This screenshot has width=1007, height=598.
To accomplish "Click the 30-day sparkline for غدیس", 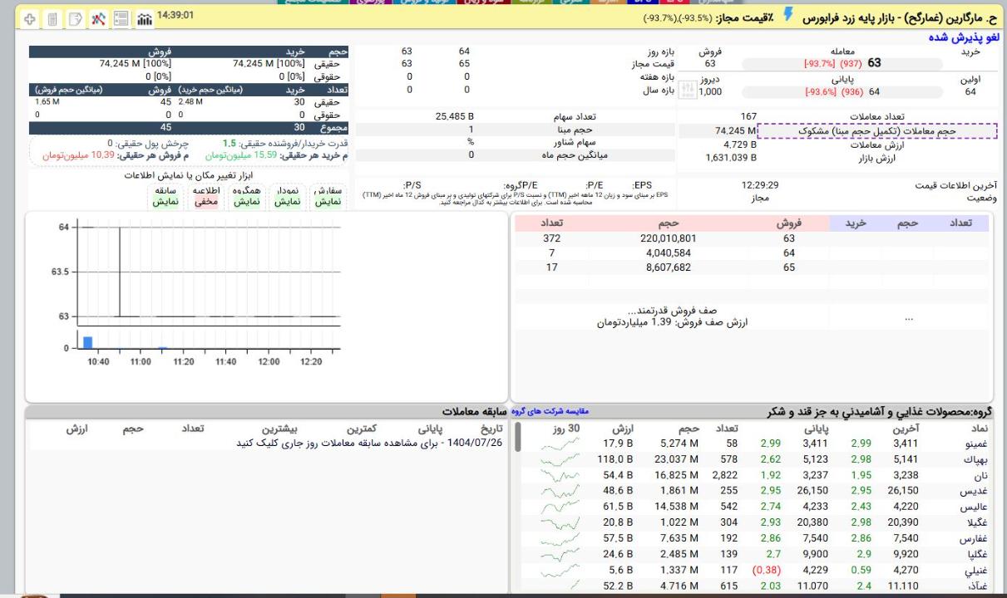I will 558,491.
